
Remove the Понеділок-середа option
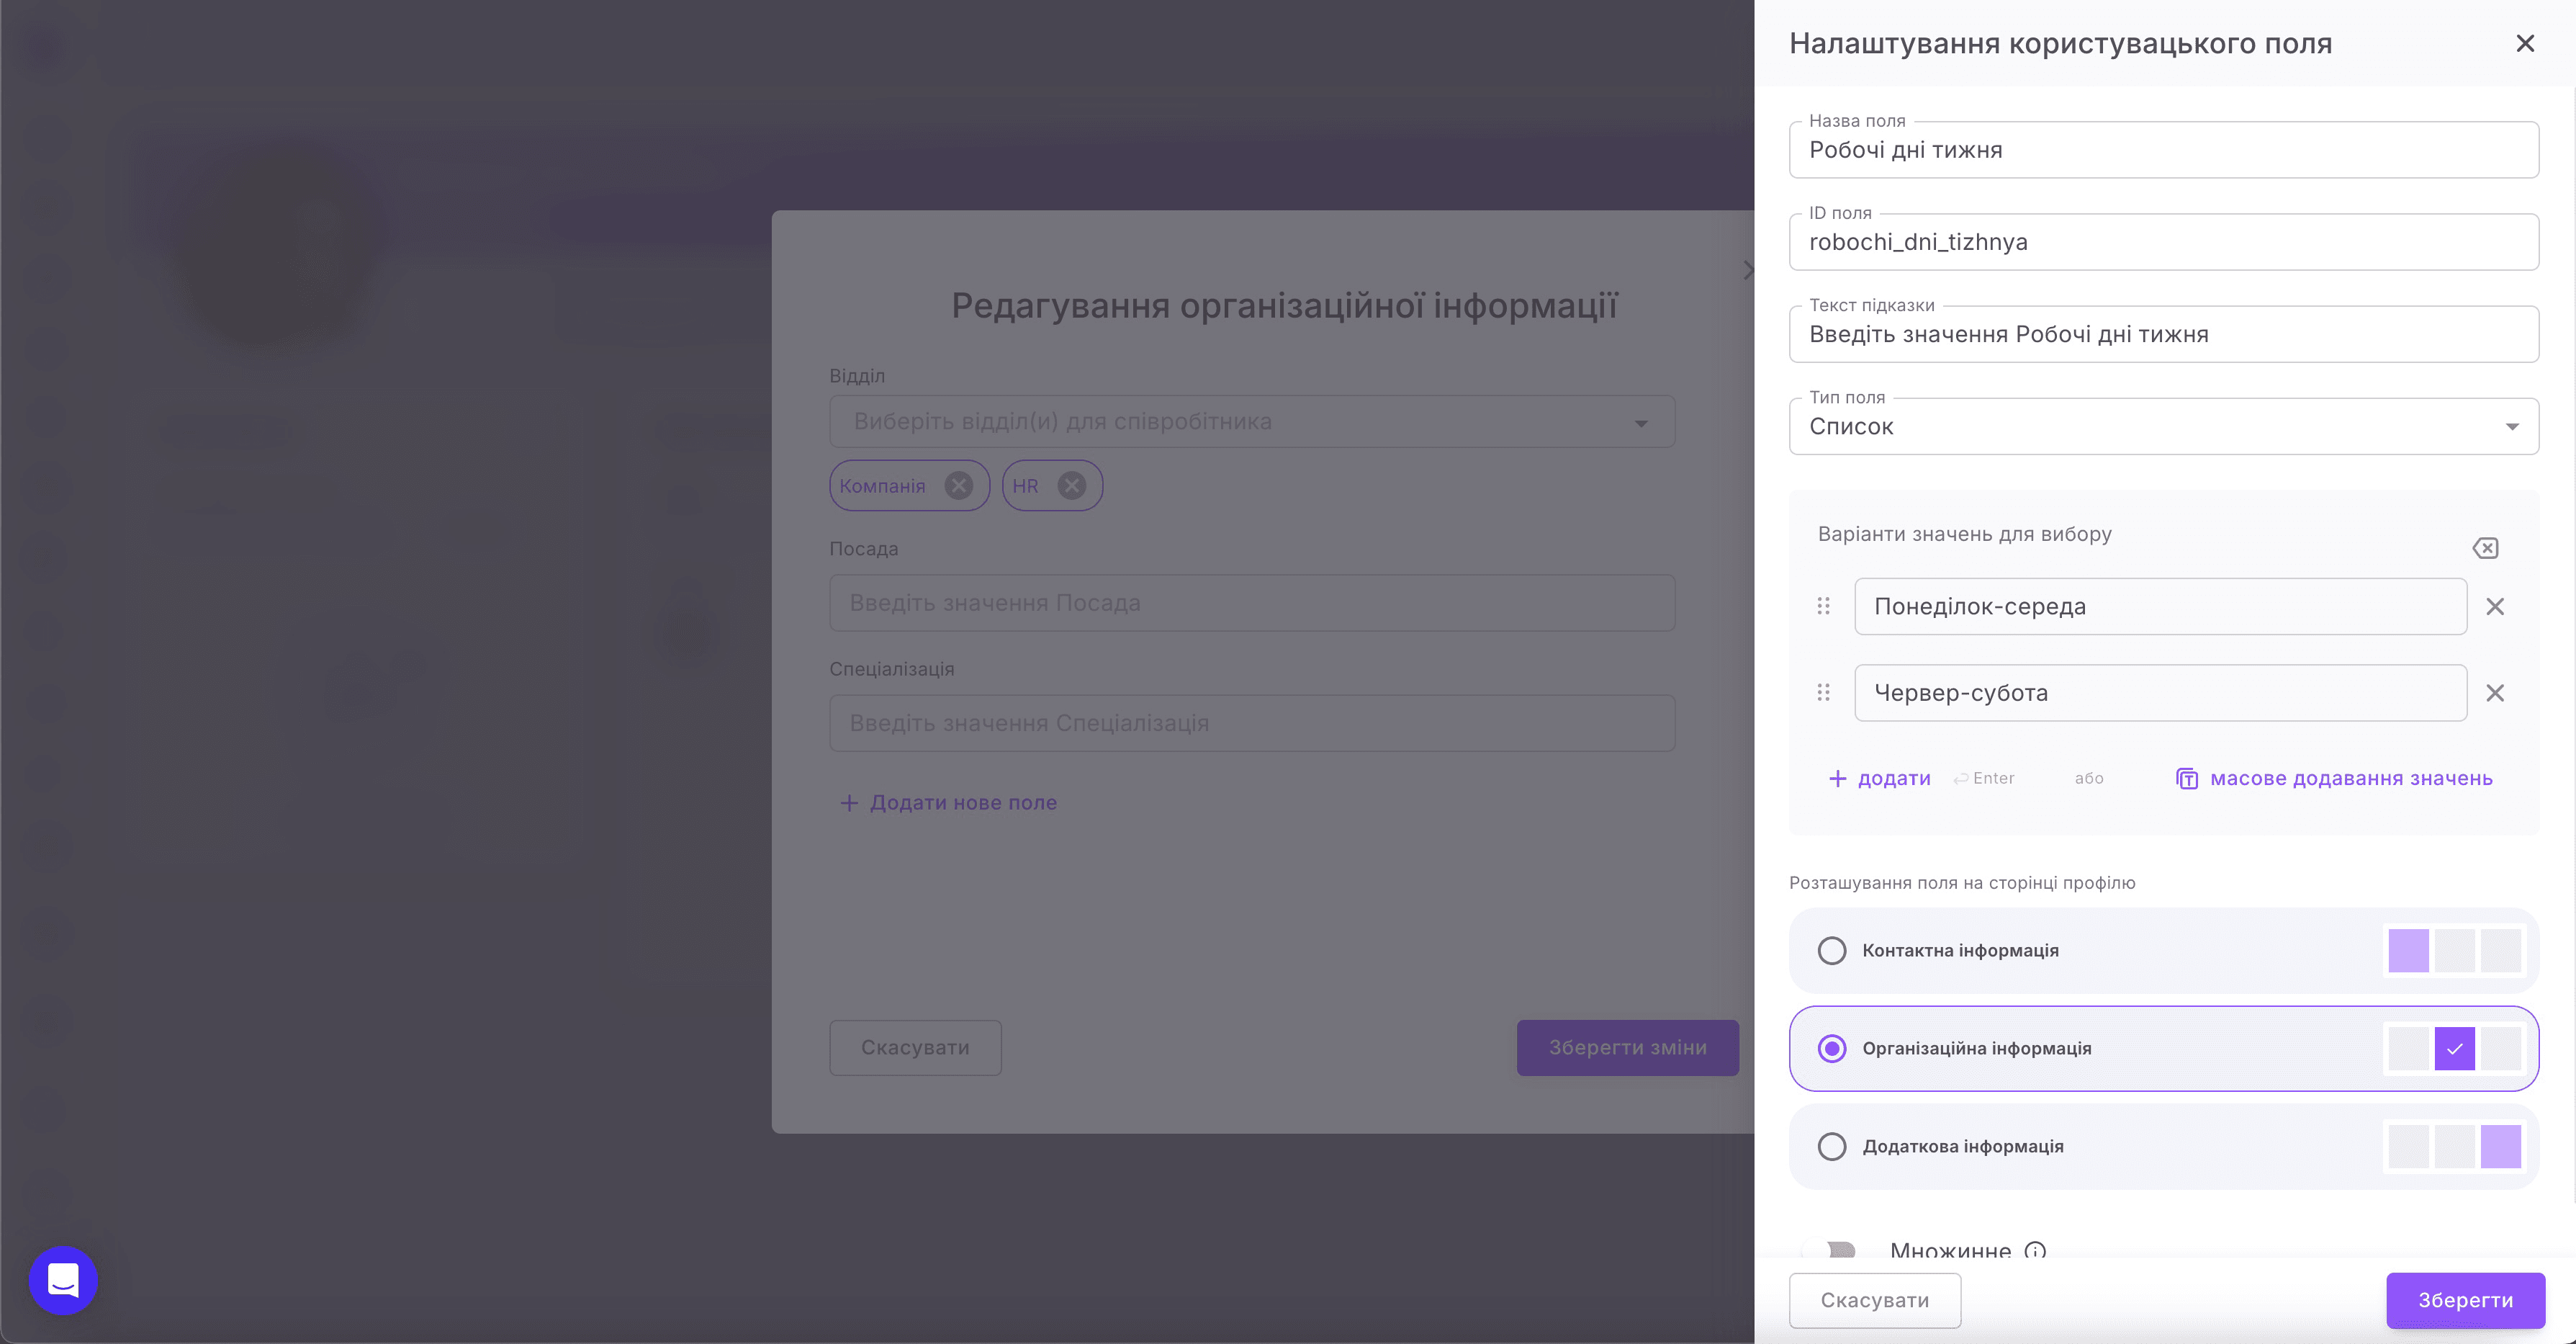(x=2495, y=606)
